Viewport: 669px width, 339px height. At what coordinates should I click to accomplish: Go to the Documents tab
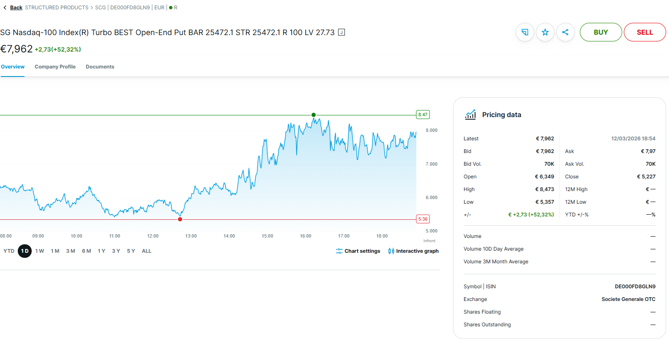[100, 67]
